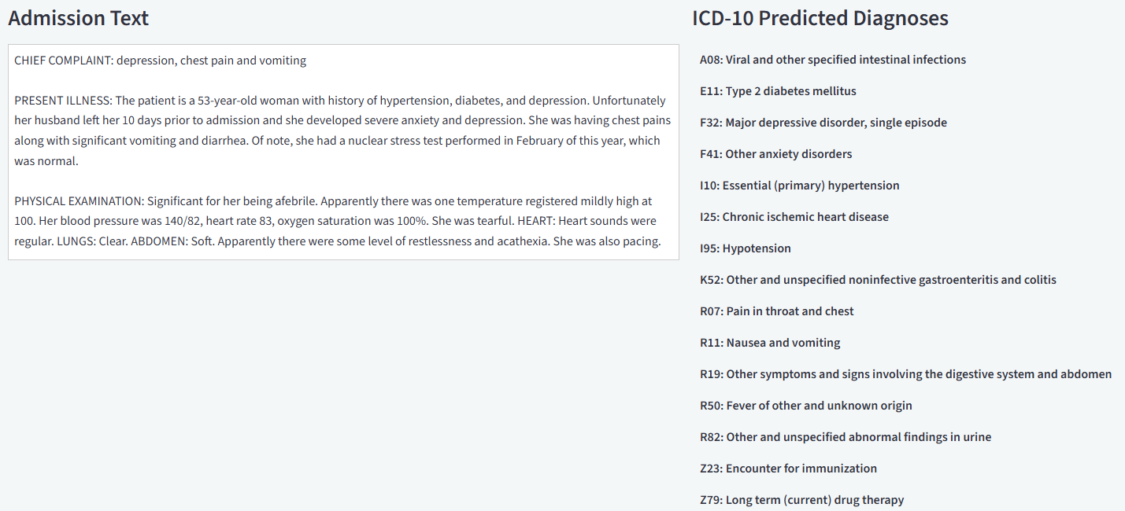Select Z23 Encounter for immunization
1125x511 pixels.
coord(788,469)
